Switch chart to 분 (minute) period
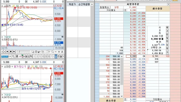This screenshot has width=181, height=102. click(x=26, y=57)
